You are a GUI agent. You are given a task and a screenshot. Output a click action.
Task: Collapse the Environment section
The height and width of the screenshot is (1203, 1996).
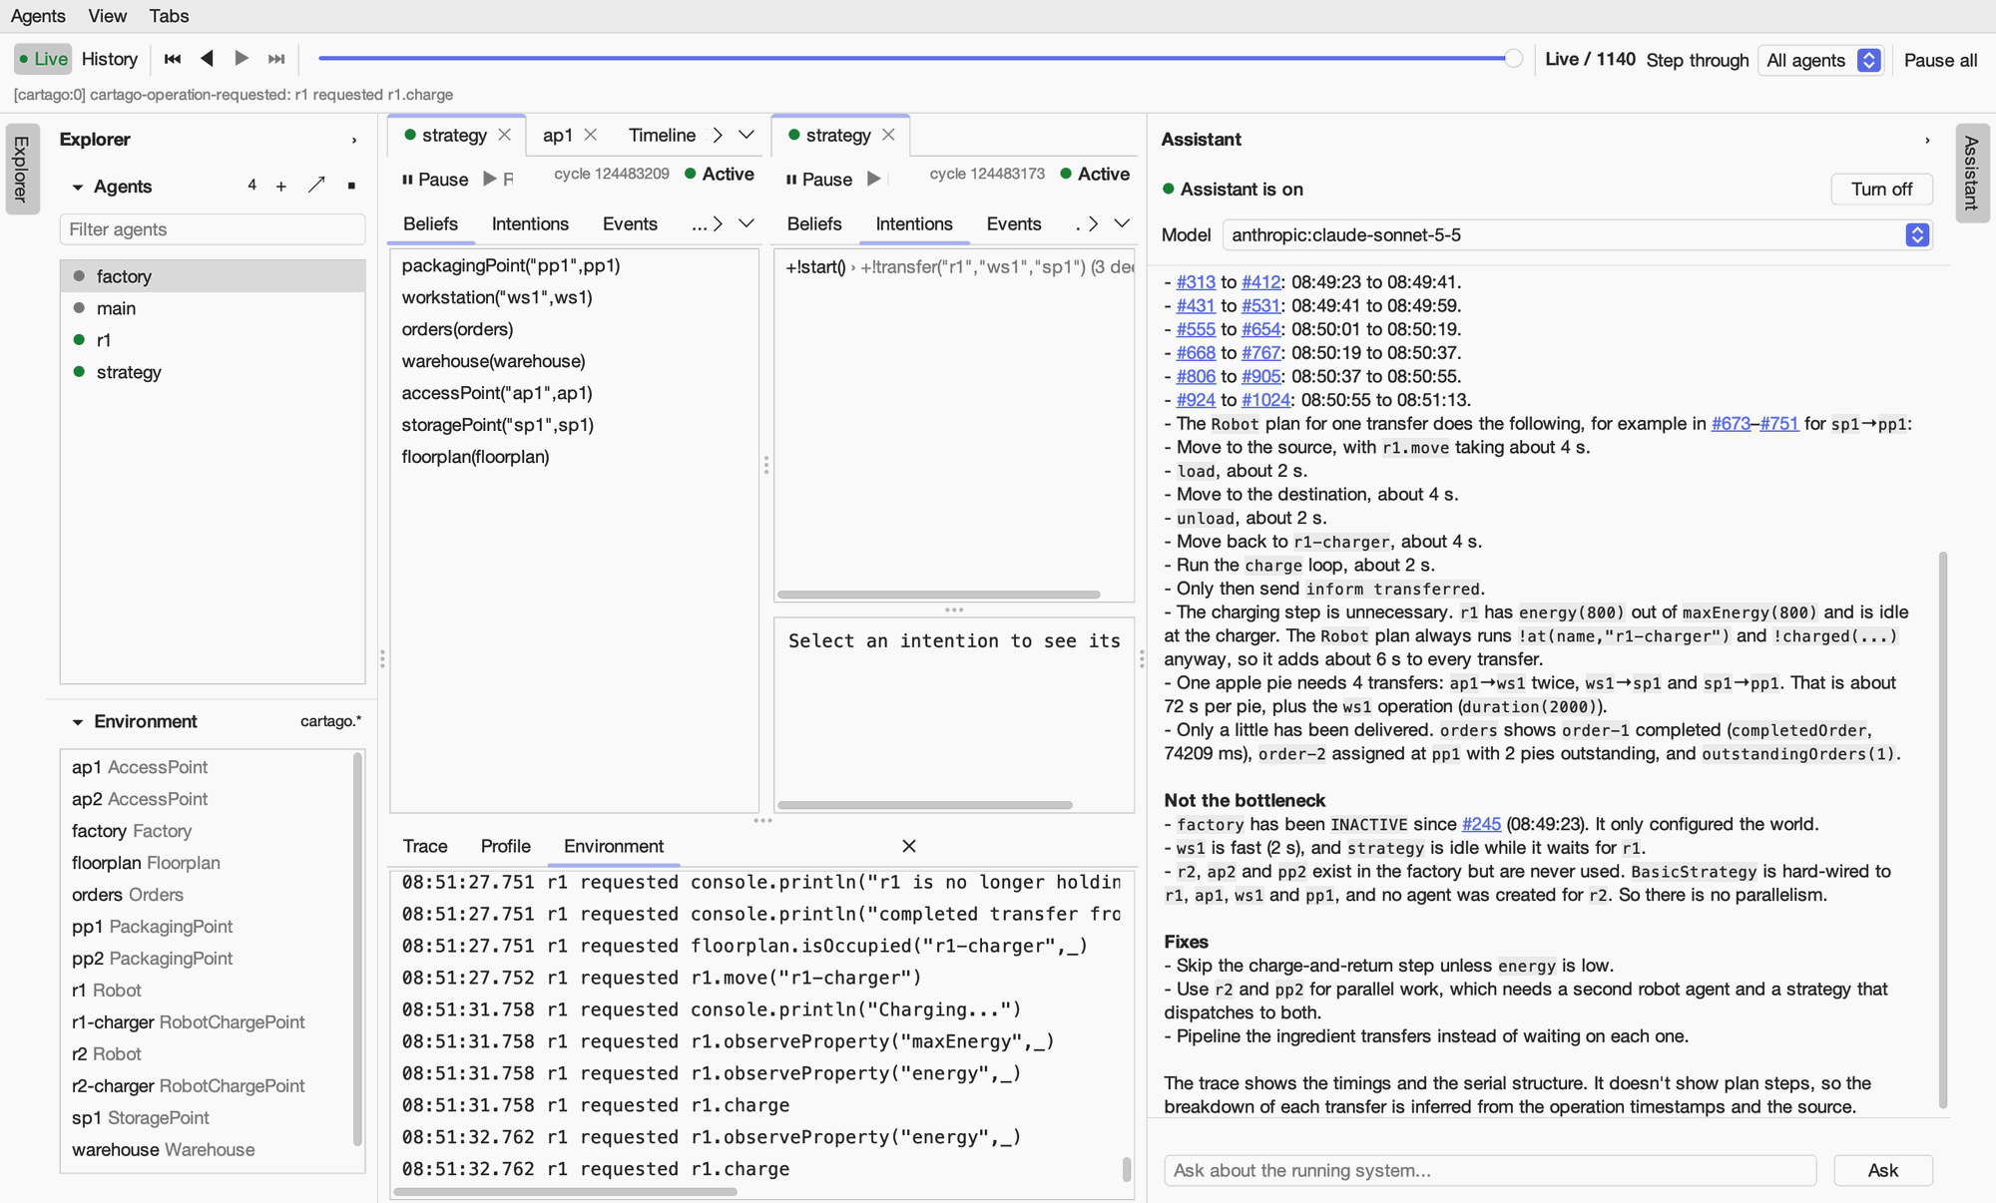78,721
